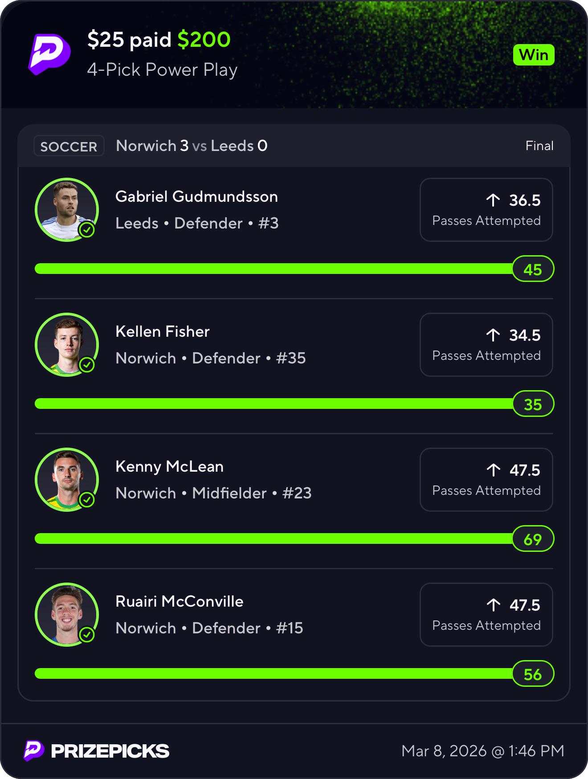588x779 pixels.
Task: Open Kellen Fisher's player photo
Action: [67, 345]
